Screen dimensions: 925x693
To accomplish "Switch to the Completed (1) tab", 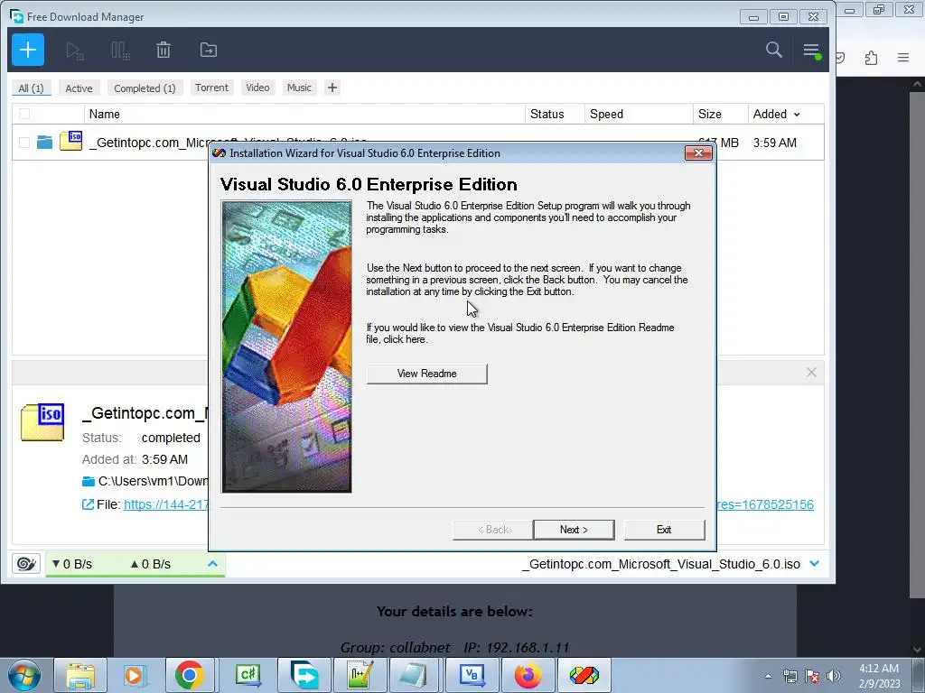I will pyautogui.click(x=145, y=88).
